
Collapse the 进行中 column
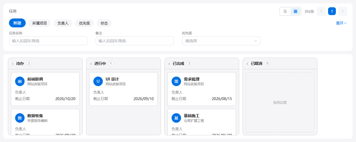pos(91,64)
